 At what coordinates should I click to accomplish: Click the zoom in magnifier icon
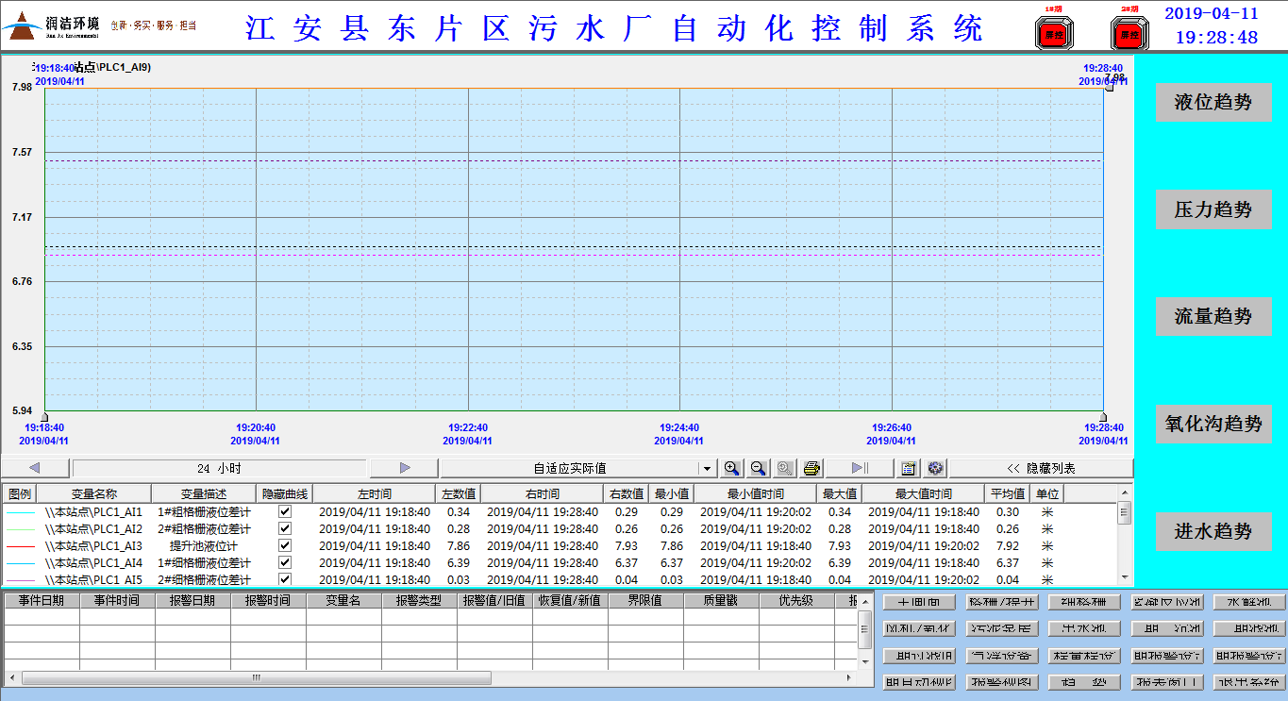[x=731, y=468]
